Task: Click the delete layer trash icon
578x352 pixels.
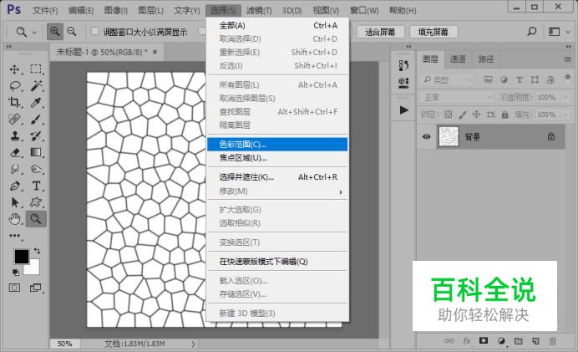Action: point(551,341)
